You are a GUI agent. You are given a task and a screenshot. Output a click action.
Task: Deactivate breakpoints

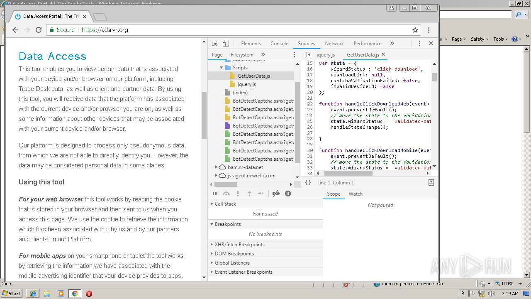pos(276,194)
